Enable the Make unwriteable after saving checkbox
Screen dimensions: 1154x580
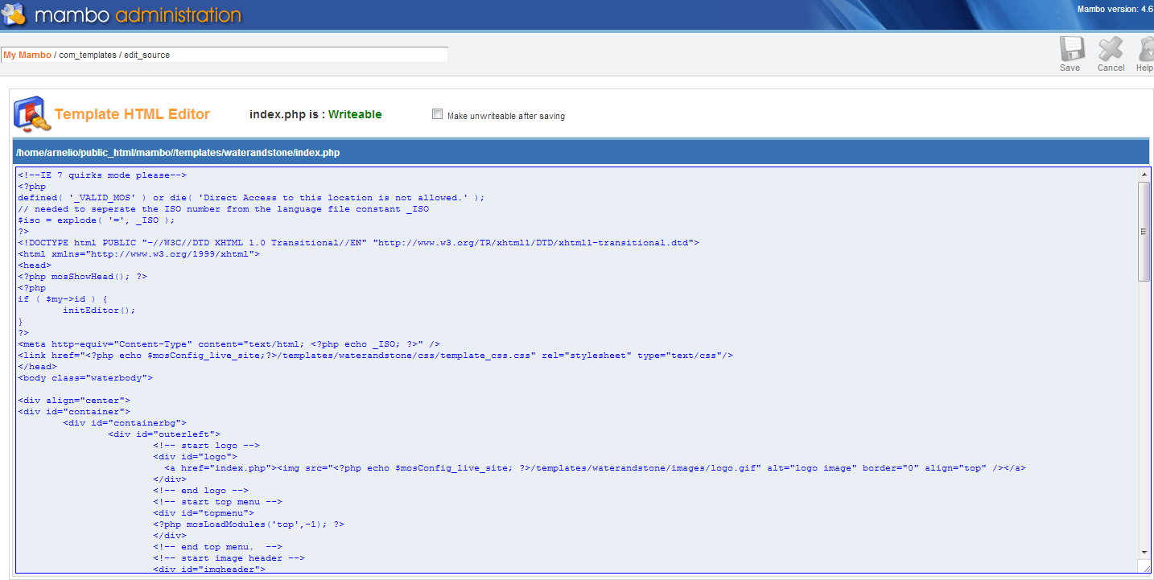(438, 114)
